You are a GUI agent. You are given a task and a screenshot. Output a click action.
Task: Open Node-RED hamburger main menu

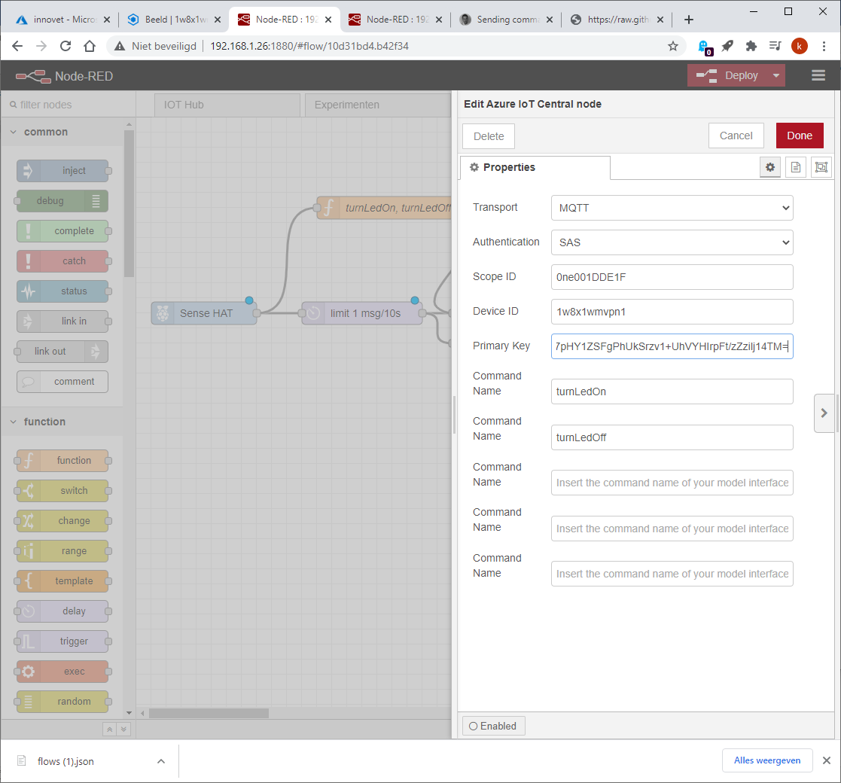pos(818,75)
